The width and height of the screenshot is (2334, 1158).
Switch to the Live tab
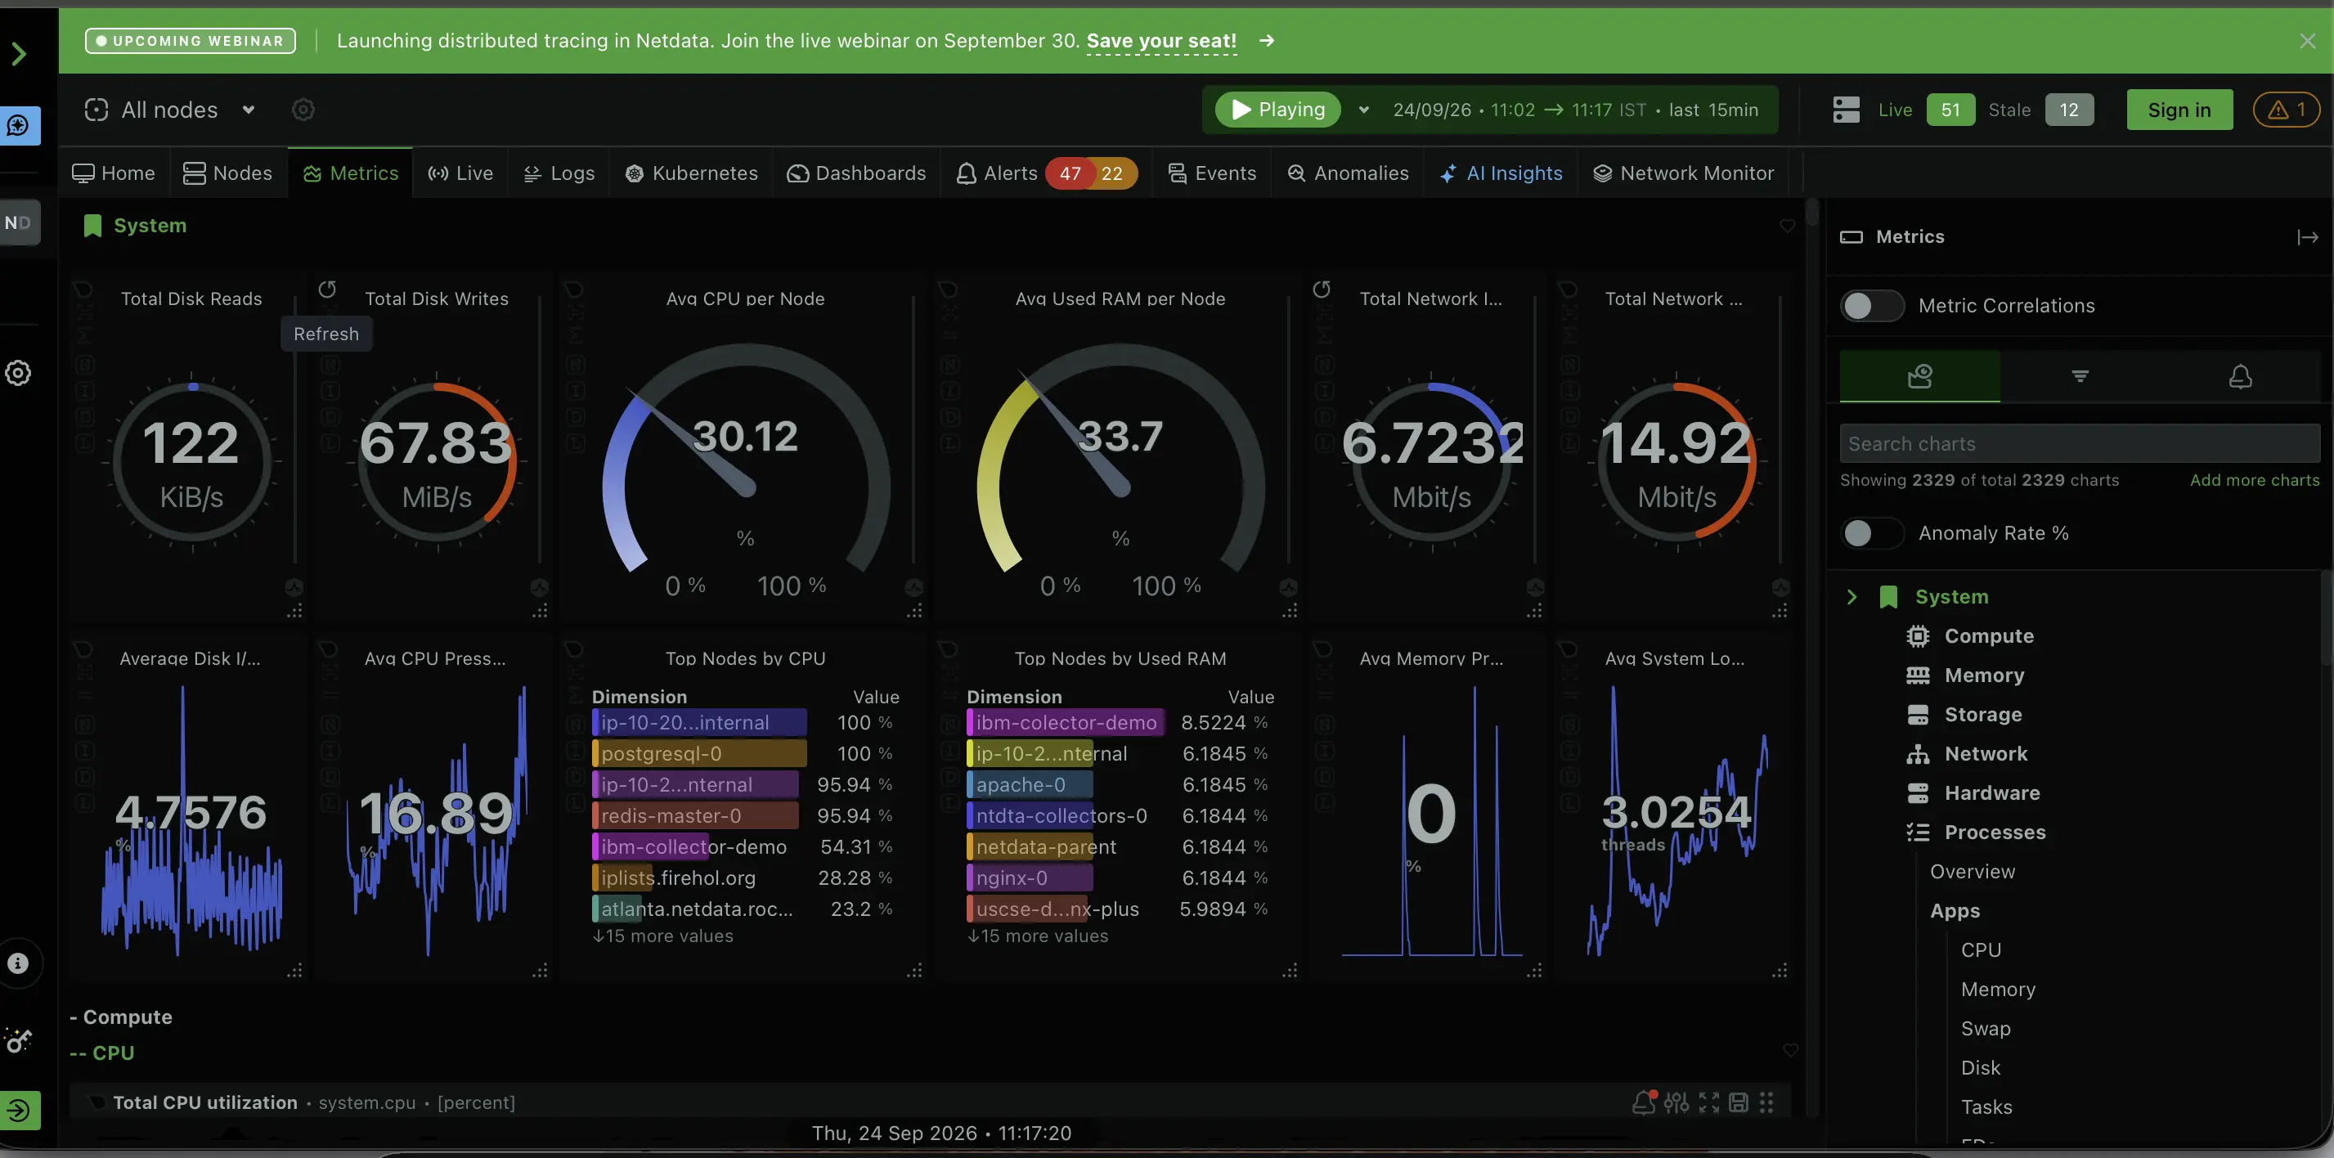(x=460, y=173)
